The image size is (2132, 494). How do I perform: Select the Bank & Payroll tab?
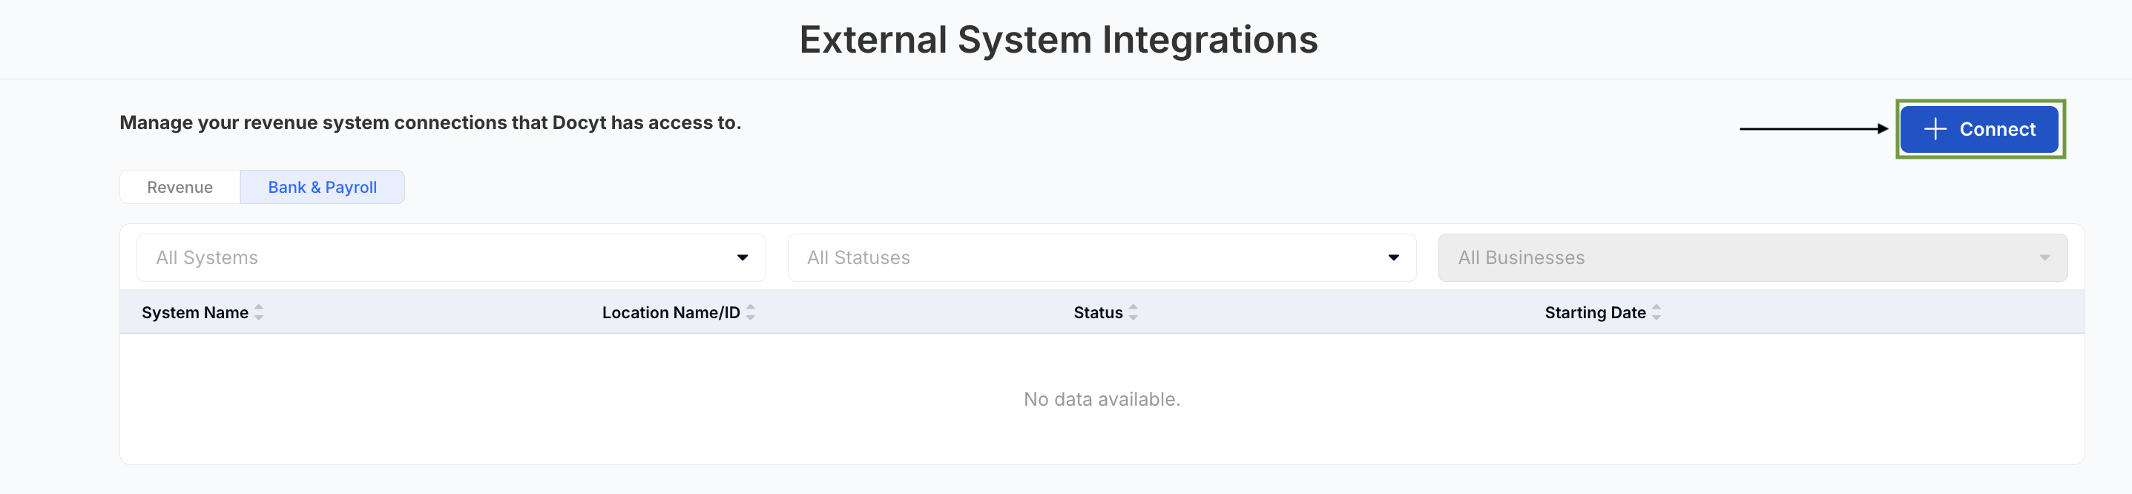tap(322, 188)
